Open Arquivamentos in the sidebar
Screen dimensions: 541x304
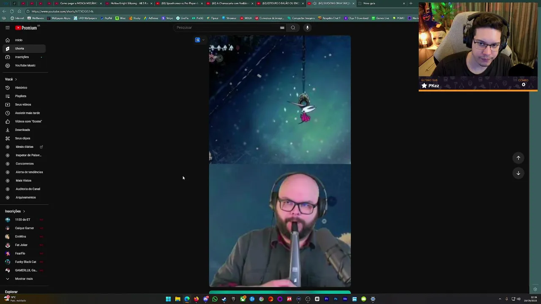[x=23, y=198]
